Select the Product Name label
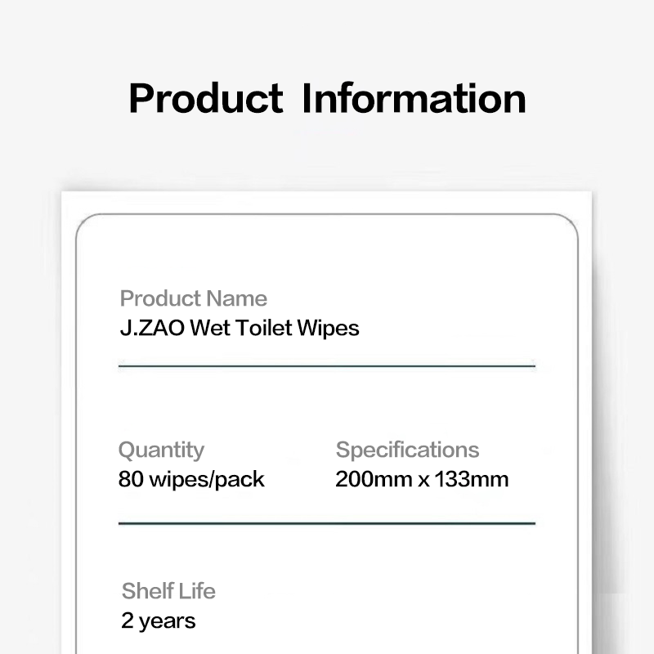Screen dimensions: 654x654 [x=194, y=298]
